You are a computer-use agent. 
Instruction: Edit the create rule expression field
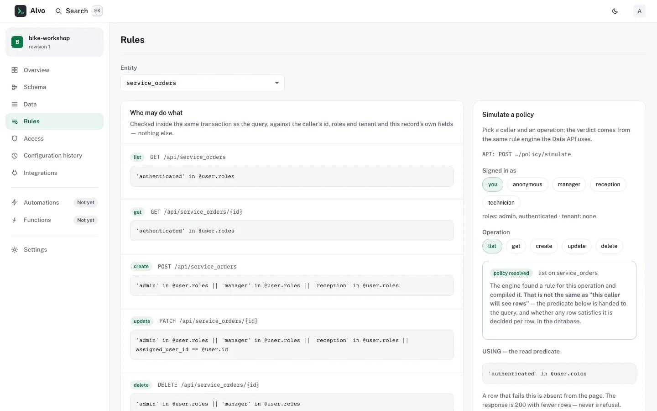click(x=292, y=286)
